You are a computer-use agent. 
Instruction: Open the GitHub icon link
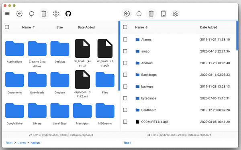[68, 14]
